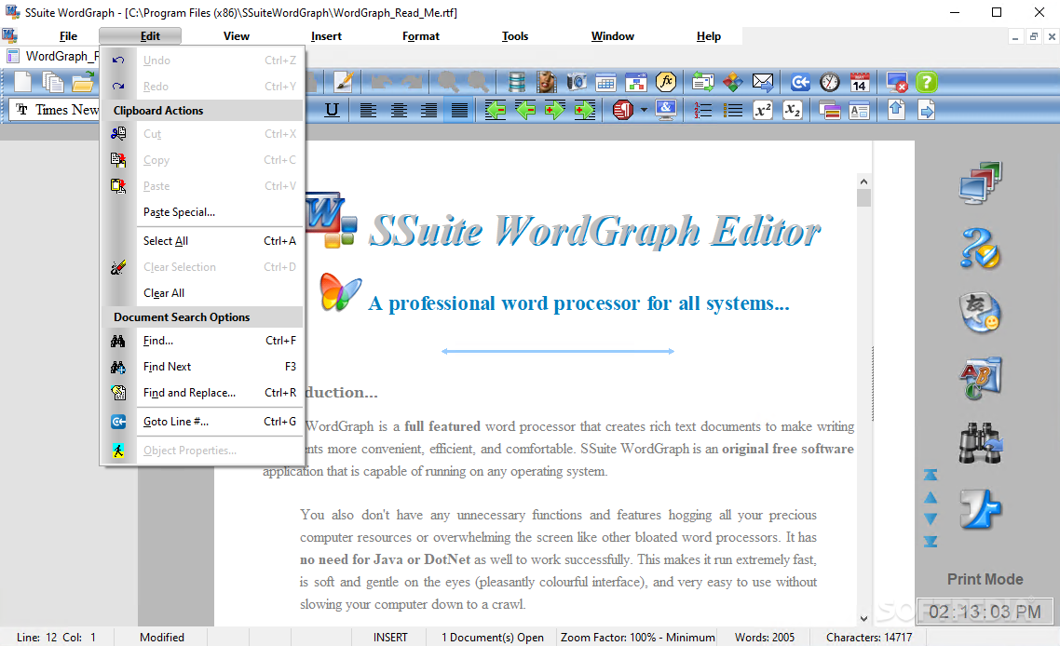Click the ABC folder sidebar icon
This screenshot has width=1060, height=646.
pos(980,378)
